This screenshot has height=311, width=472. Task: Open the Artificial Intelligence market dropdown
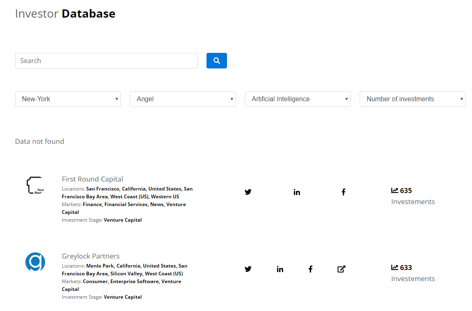297,99
